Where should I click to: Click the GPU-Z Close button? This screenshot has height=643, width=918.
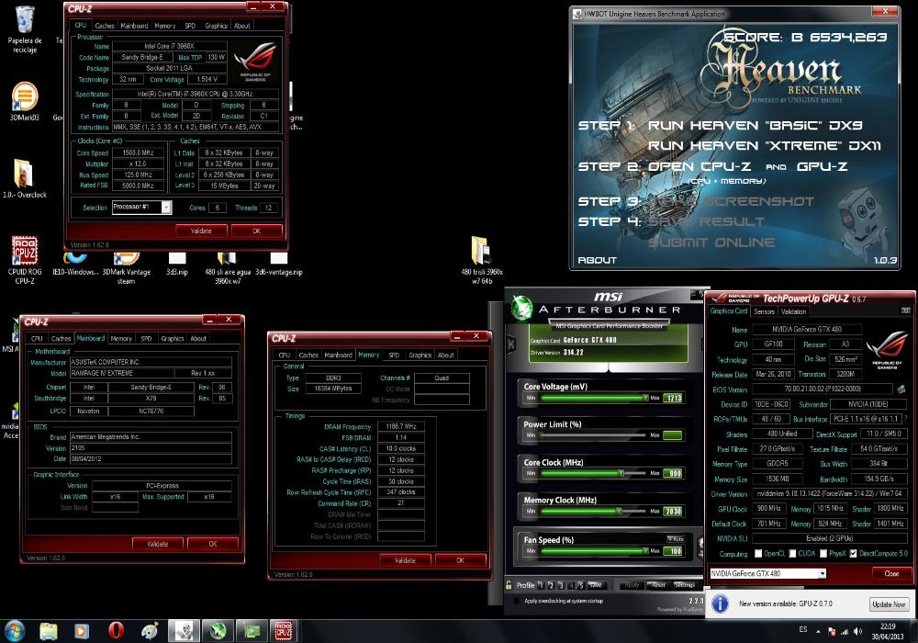(891, 573)
